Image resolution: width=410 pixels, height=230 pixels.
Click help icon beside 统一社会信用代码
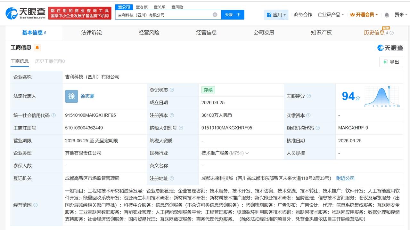pyautogui.click(x=53, y=115)
